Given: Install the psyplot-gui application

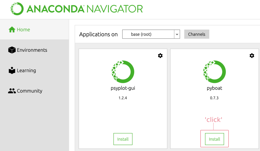Looking at the screenshot, I should [123, 139].
